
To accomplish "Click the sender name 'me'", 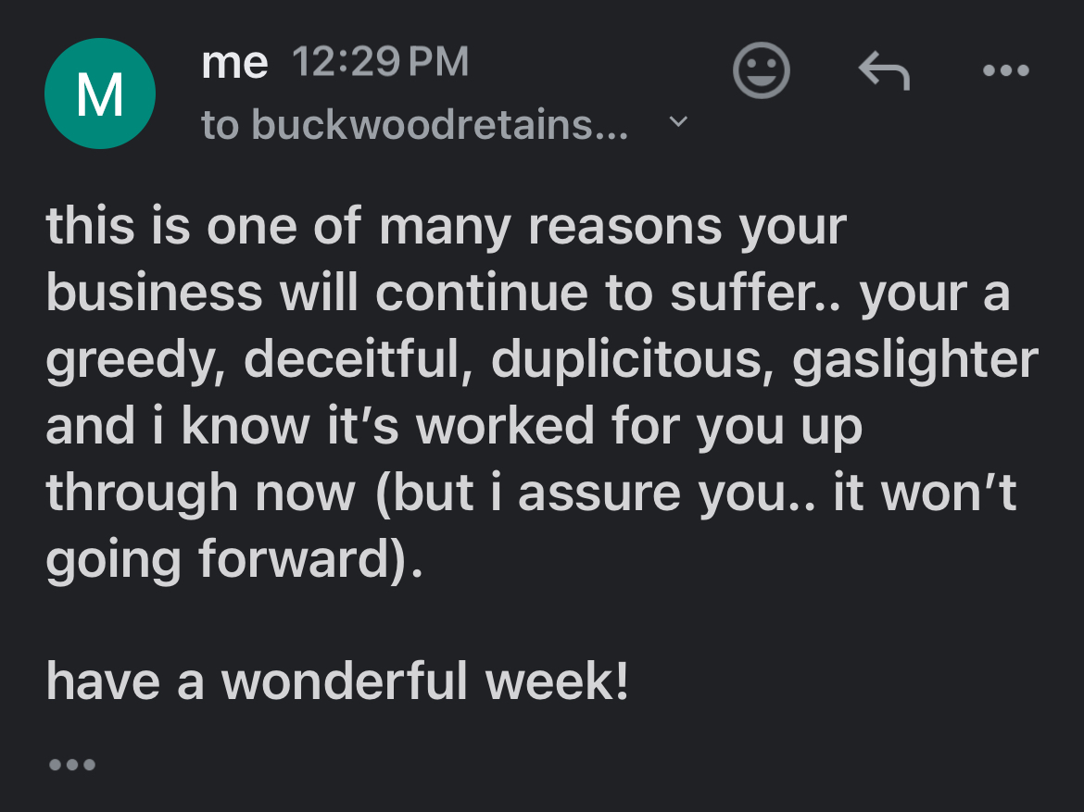I will pos(234,64).
